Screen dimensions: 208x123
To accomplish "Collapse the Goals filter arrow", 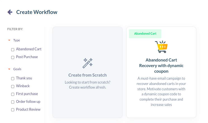I will coord(9,69).
